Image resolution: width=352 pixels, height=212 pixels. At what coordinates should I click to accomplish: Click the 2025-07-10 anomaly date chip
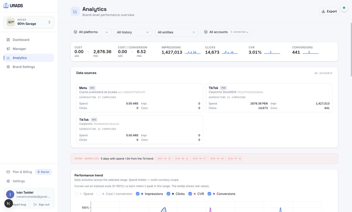[234, 159]
